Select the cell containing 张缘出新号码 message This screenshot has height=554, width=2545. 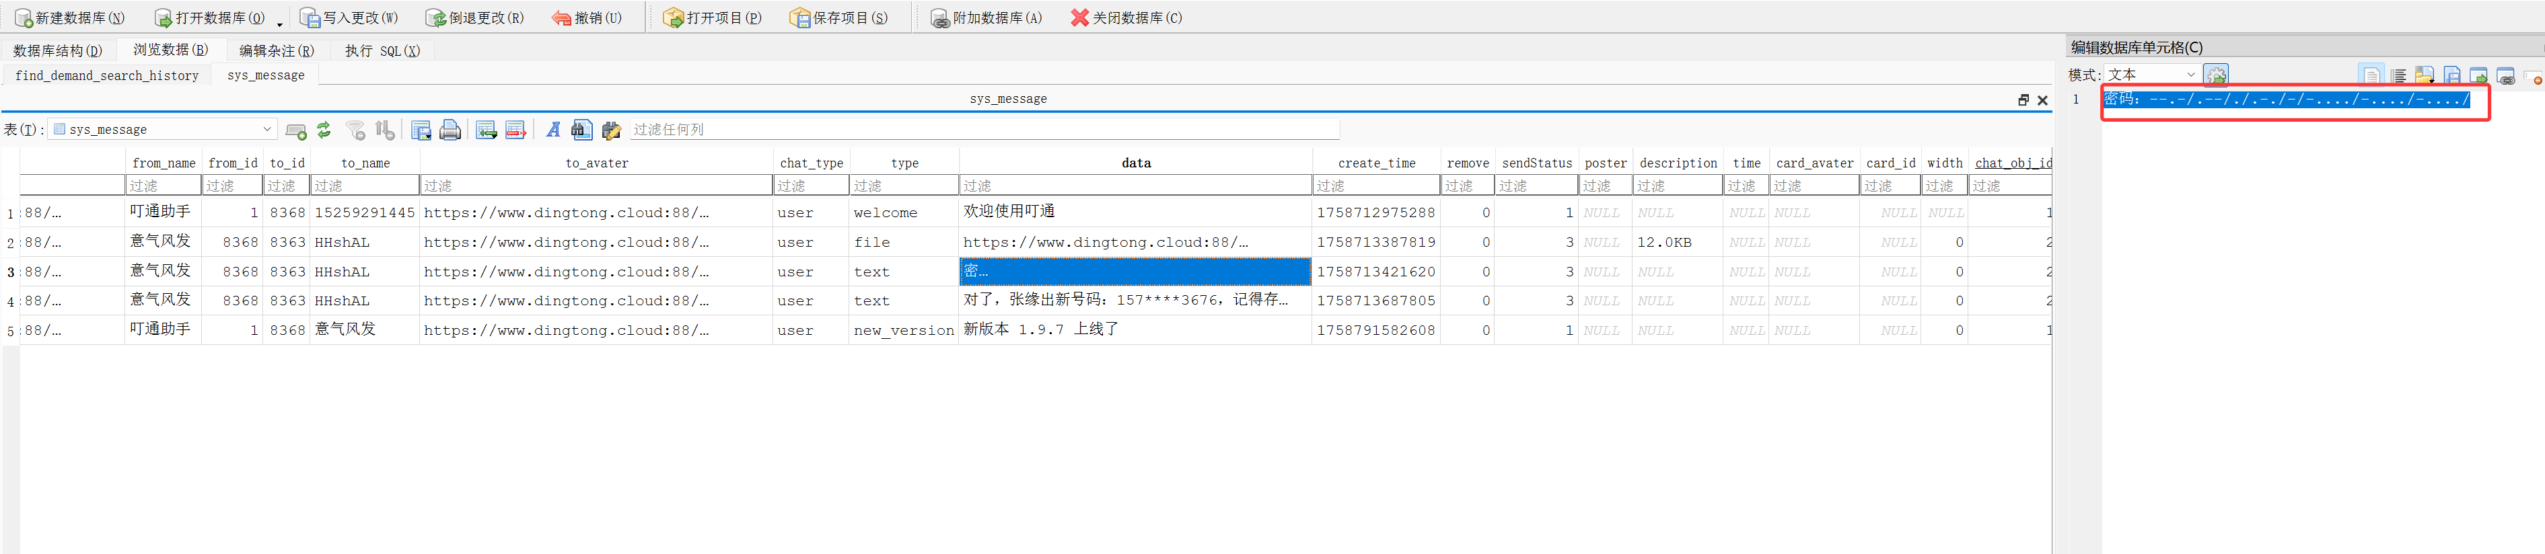[1135, 301]
